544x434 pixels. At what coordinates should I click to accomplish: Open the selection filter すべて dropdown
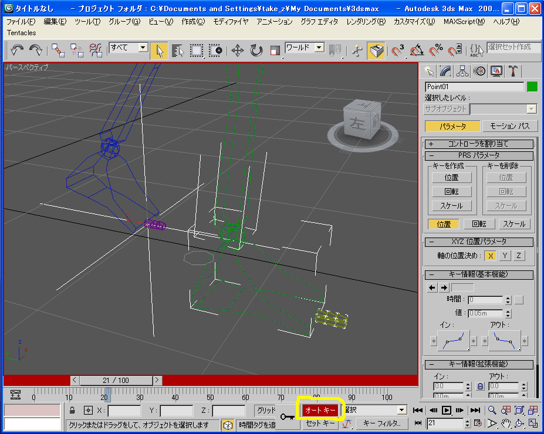pos(129,48)
